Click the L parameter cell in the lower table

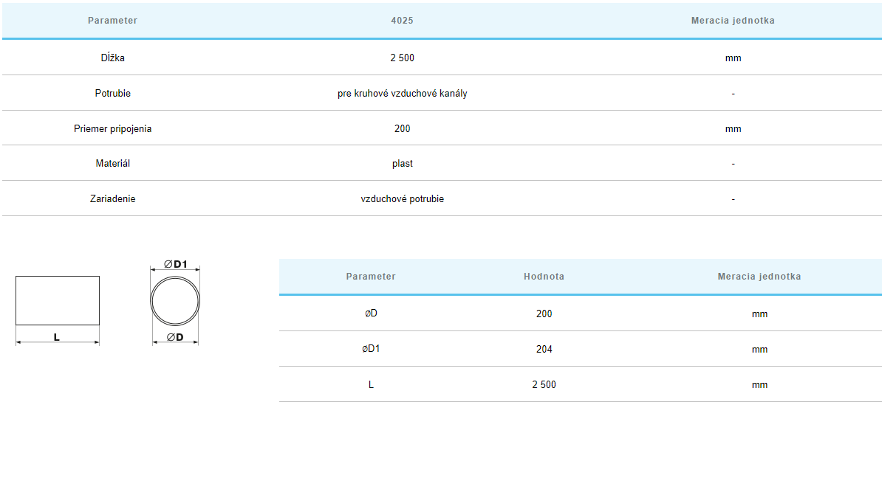click(x=371, y=384)
